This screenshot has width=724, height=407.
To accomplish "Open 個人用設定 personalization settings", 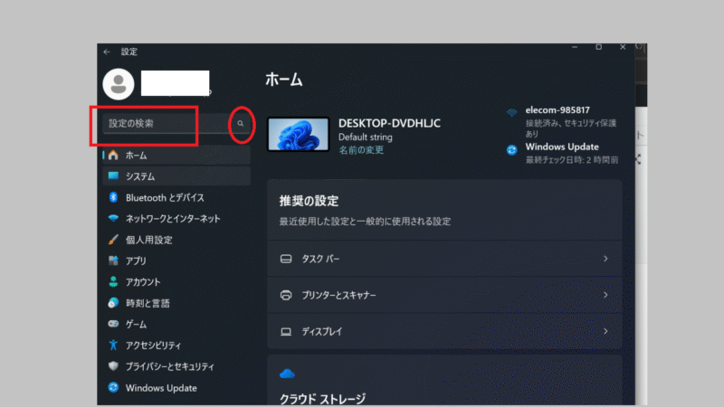I will click(x=176, y=240).
